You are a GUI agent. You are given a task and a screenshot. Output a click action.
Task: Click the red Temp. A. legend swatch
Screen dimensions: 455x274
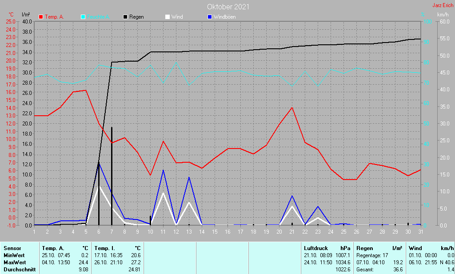[x=41, y=17]
